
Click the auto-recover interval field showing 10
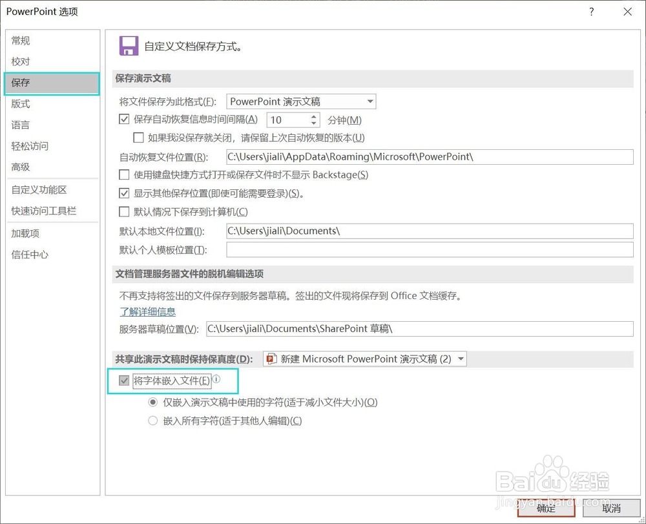[x=288, y=120]
